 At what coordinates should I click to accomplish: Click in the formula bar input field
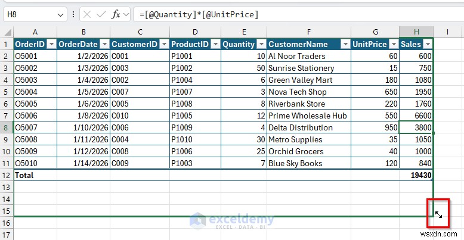298,14
